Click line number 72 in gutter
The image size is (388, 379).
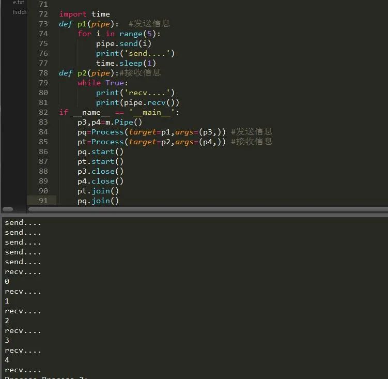click(43, 14)
